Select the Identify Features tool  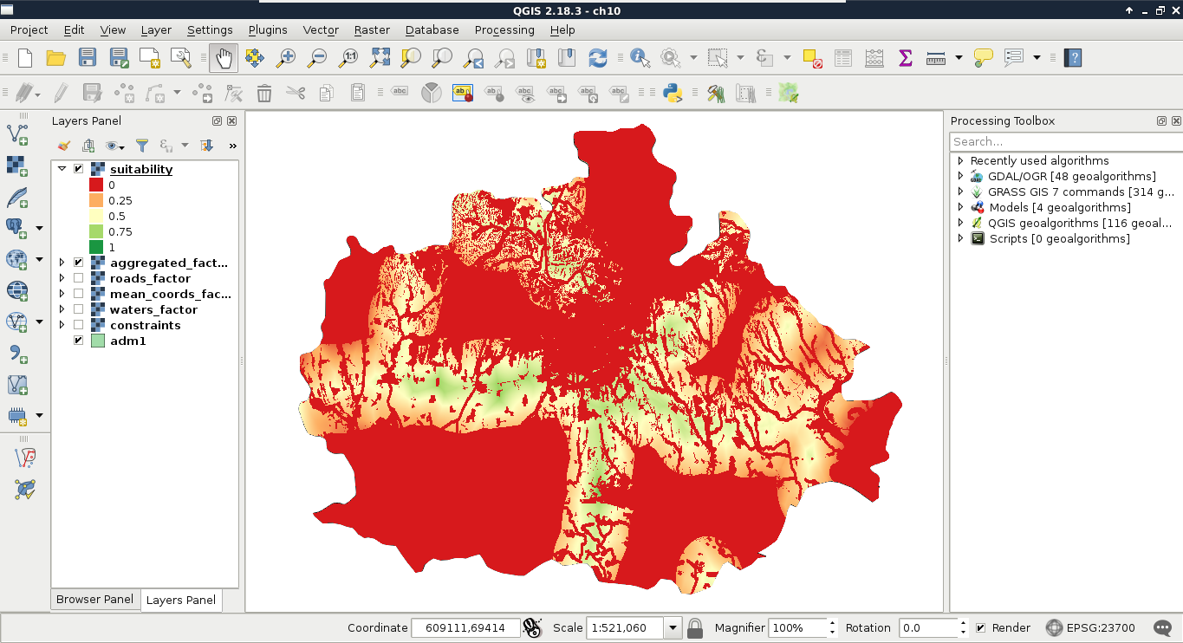pyautogui.click(x=640, y=58)
